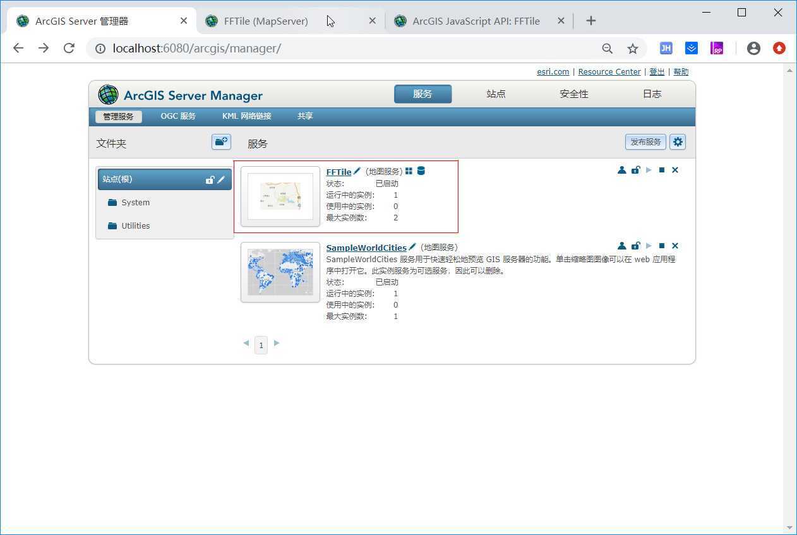Open site settings gear next to 发布服务
The image size is (797, 535).
pos(678,142)
